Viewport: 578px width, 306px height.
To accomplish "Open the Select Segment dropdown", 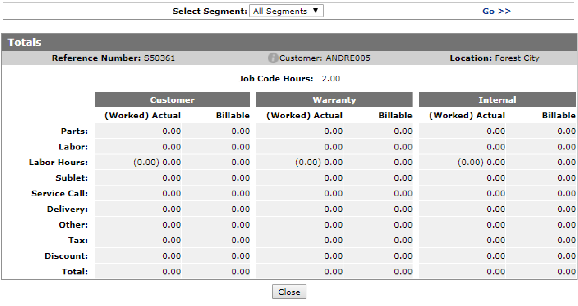I will click(x=286, y=11).
